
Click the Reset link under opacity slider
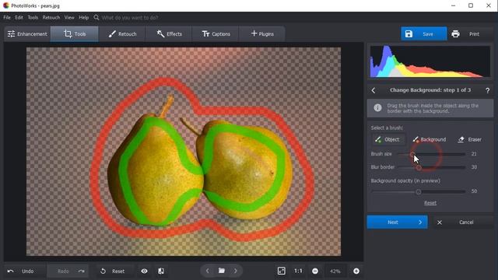430,203
